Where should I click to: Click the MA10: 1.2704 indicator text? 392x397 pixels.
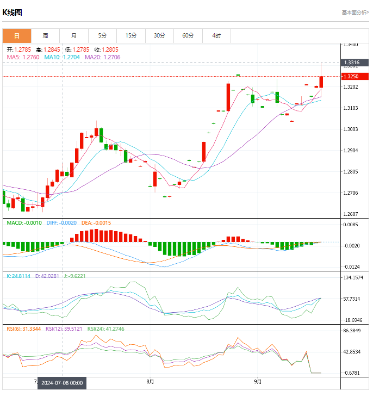[62, 57]
